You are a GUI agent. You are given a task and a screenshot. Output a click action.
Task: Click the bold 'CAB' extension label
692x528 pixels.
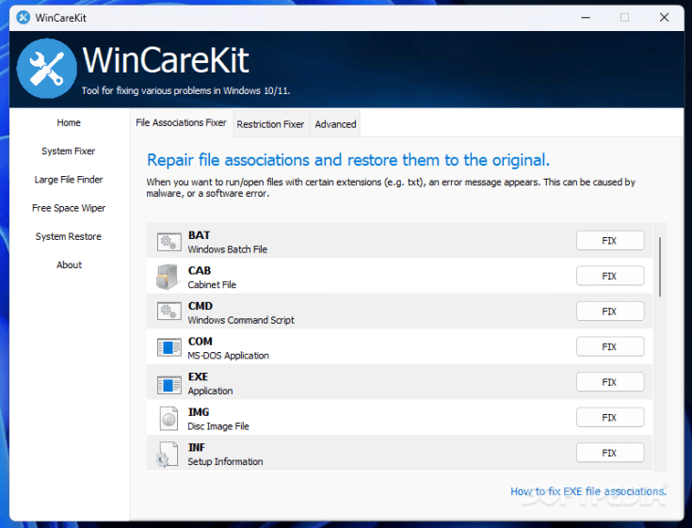pos(200,271)
